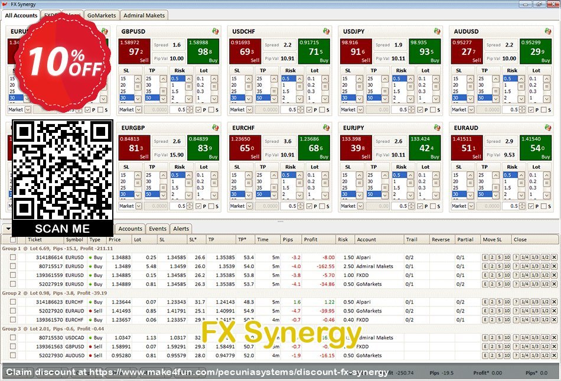Open the EURJPY panel settings icon
561x381 pixels.
437,128
